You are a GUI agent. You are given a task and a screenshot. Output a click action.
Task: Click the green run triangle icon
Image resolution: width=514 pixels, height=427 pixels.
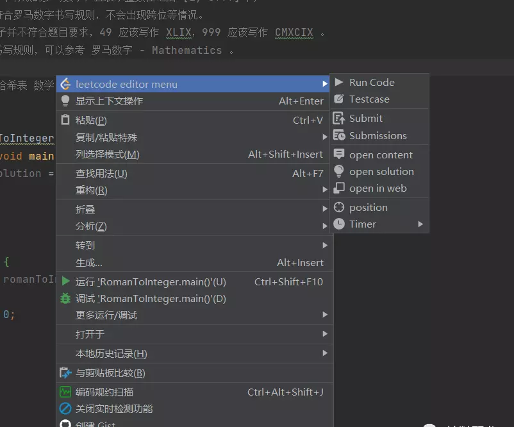point(65,281)
